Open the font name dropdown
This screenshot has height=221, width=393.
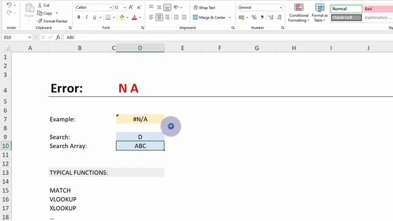111,7
